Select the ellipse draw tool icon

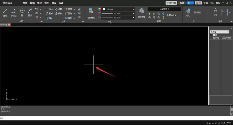(37, 13)
